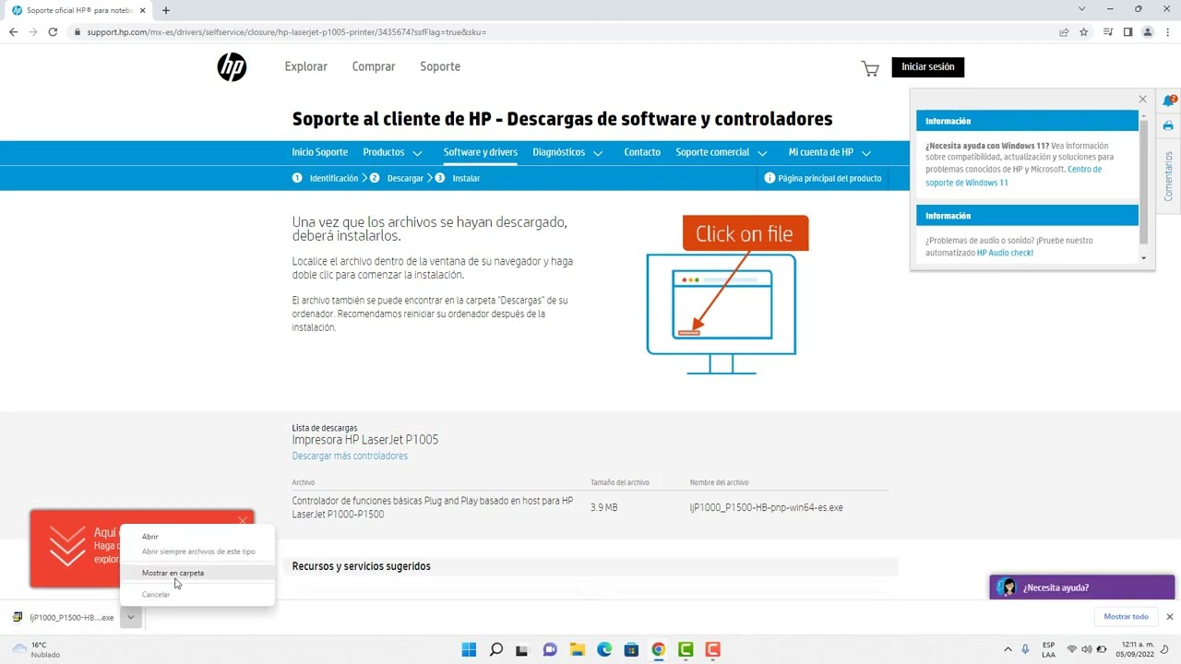Open Centro de soporte de Windows 11 link
1181x664 pixels.
tap(1013, 176)
